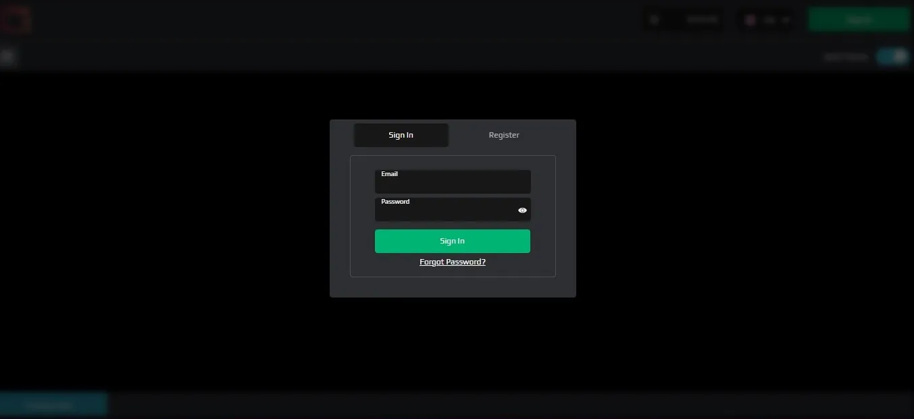This screenshot has width=914, height=419.
Task: Select the Sign In tab in the dialog
Action: [x=401, y=135]
